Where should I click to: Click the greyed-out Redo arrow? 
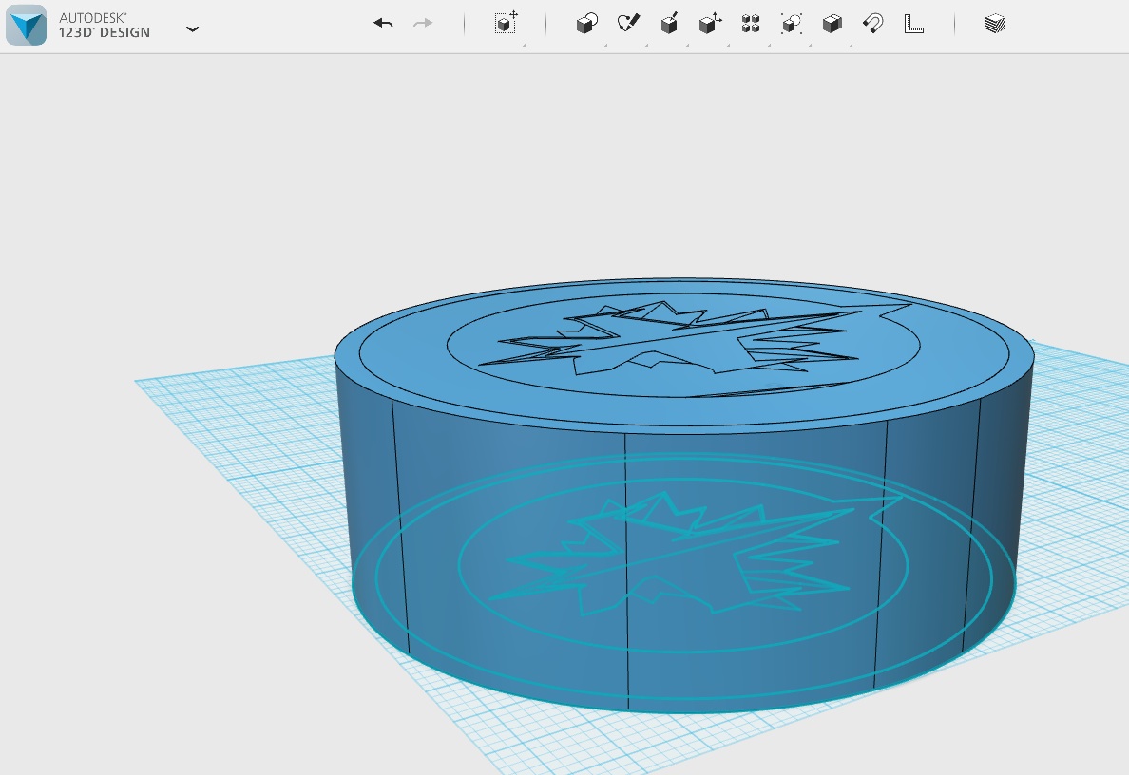pos(423,24)
